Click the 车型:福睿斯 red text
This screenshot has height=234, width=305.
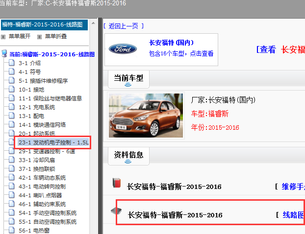pyautogui.click(x=210, y=114)
